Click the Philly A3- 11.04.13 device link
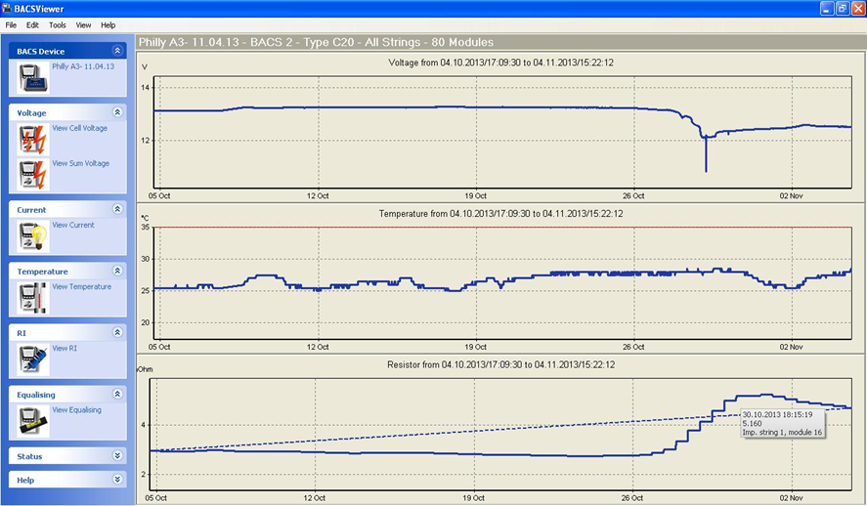Screen dimensions: 867x506 (x=83, y=66)
